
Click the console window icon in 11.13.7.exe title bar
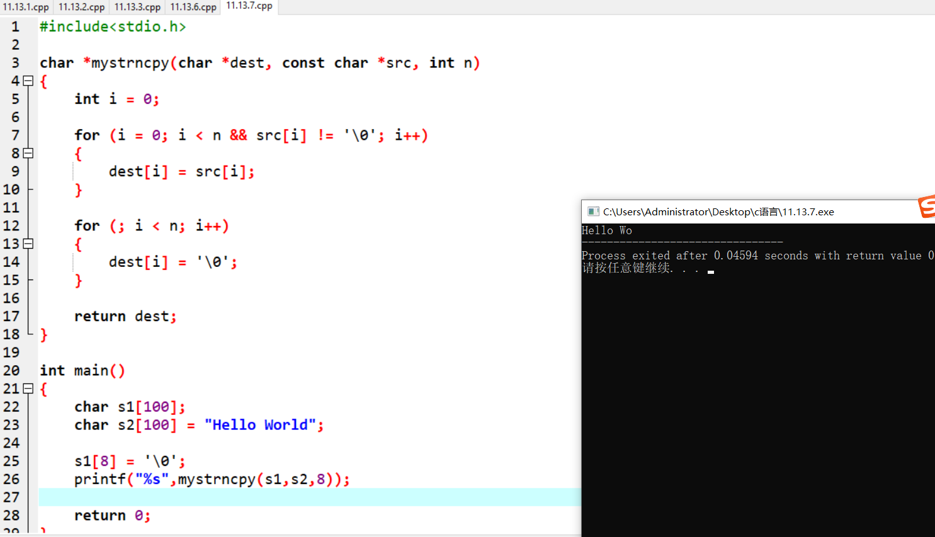point(593,212)
